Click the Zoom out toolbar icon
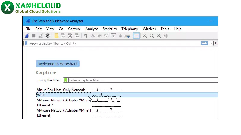Viewport: 241px width, 135px height. [152, 36]
